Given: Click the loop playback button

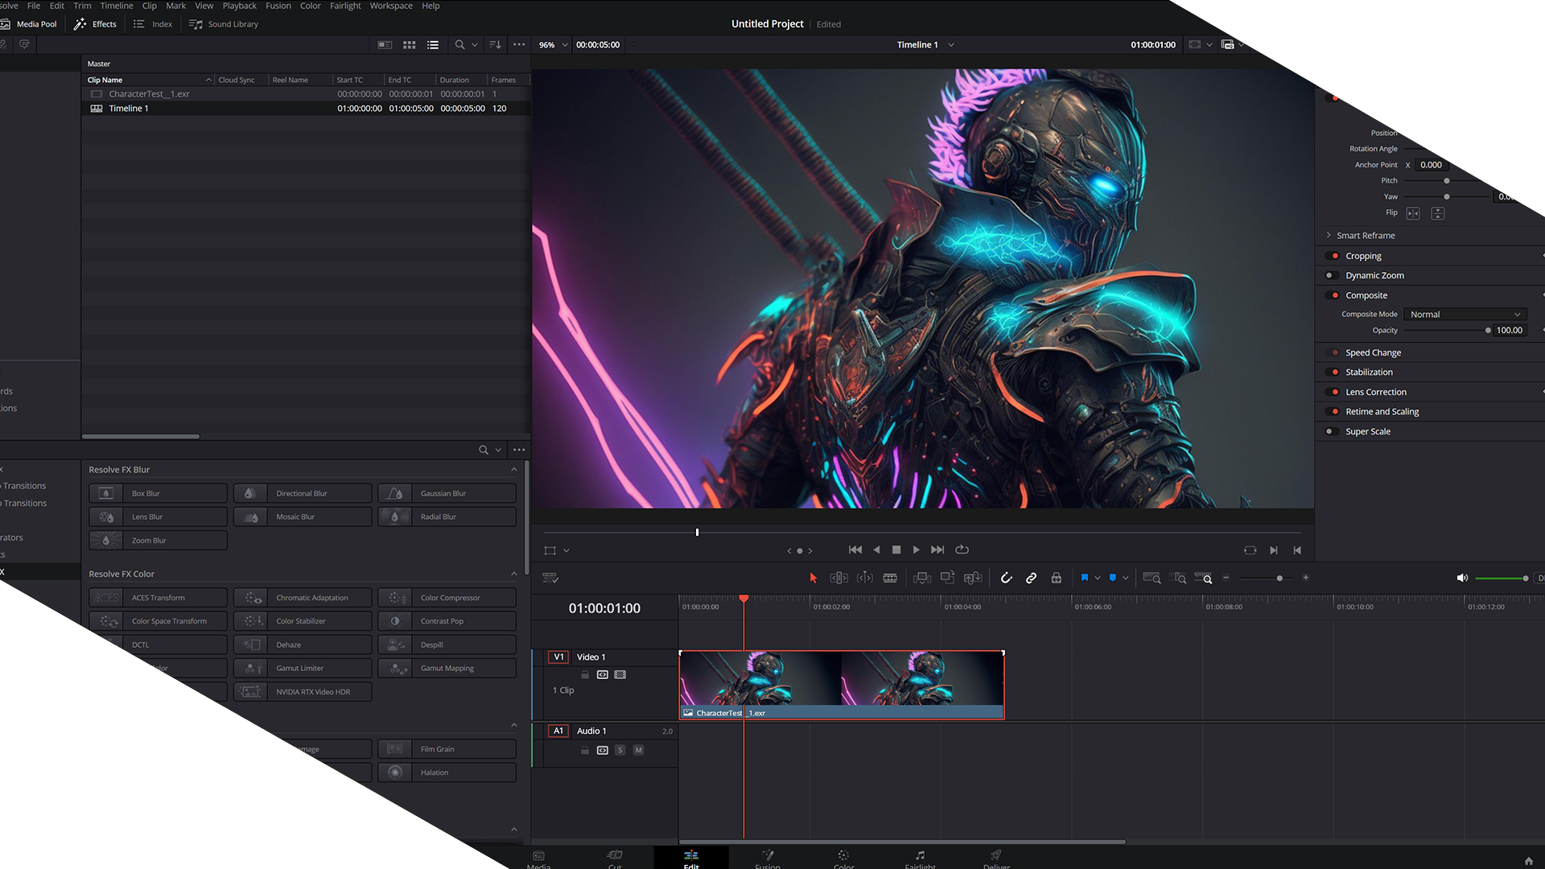Looking at the screenshot, I should (x=962, y=550).
